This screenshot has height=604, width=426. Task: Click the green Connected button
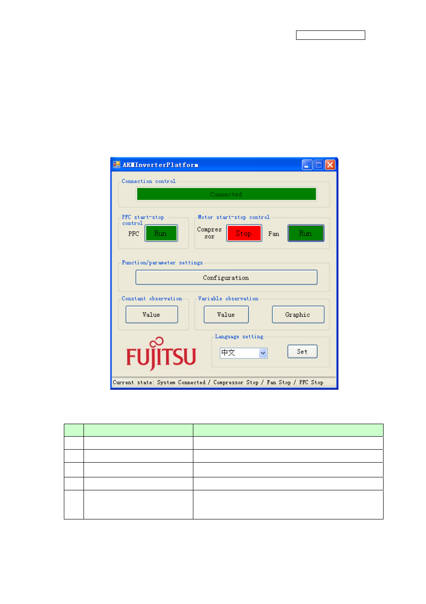pyautogui.click(x=226, y=194)
